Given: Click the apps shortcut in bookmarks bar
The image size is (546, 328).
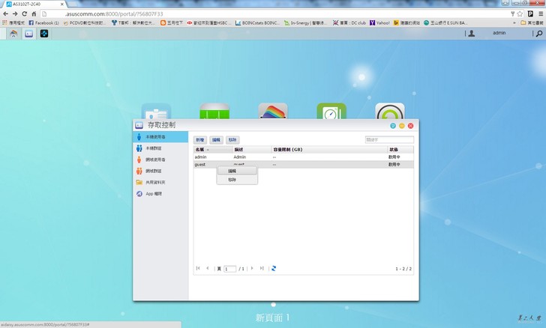Looking at the screenshot, I should click(13, 22).
